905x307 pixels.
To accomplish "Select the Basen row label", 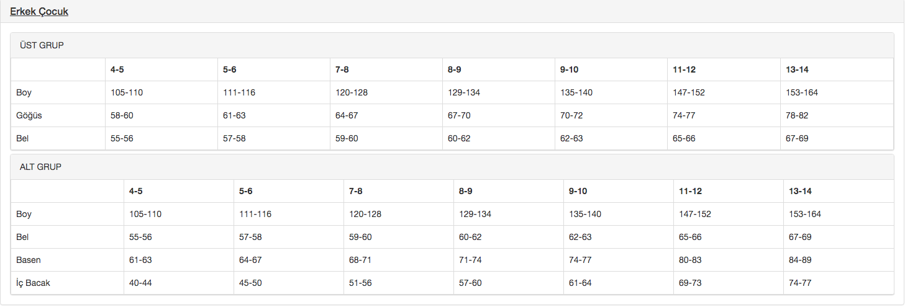I will click(x=29, y=260).
